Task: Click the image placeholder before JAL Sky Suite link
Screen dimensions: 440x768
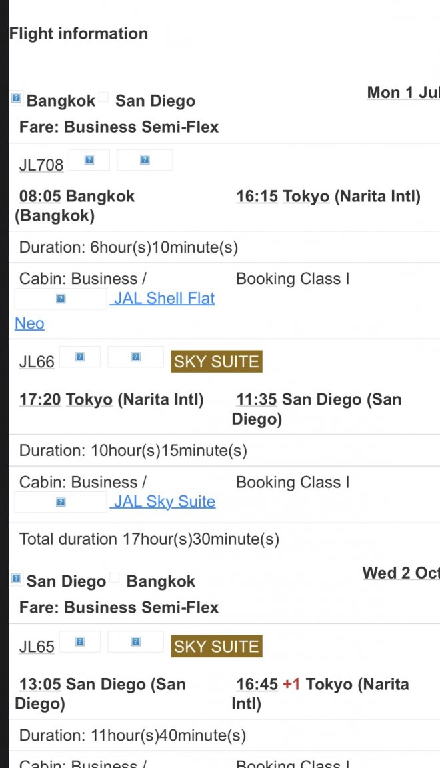Action: (x=61, y=502)
